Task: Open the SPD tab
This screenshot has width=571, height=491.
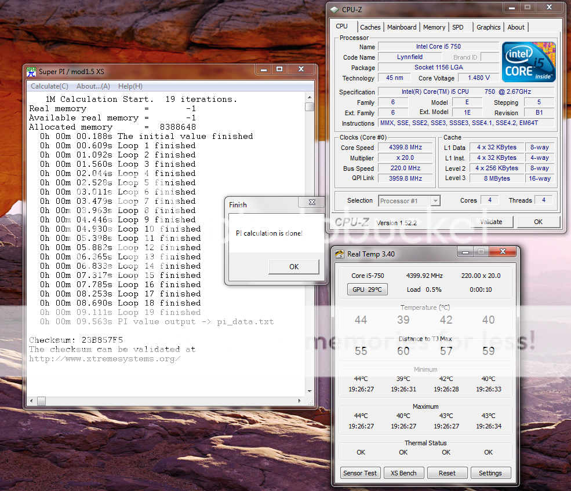Action: pyautogui.click(x=458, y=27)
